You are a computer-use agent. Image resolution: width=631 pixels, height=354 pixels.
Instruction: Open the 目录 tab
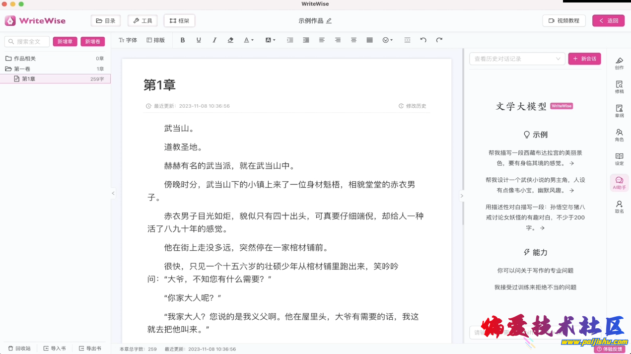[106, 21]
